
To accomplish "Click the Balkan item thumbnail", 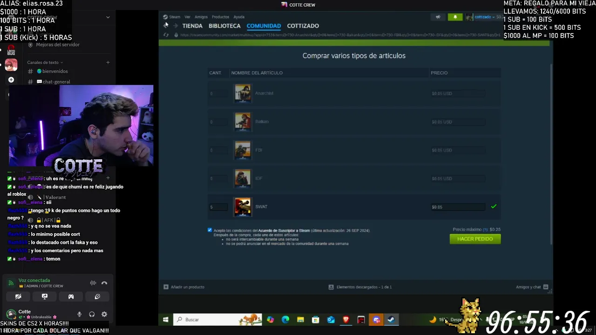I will tap(243, 121).
